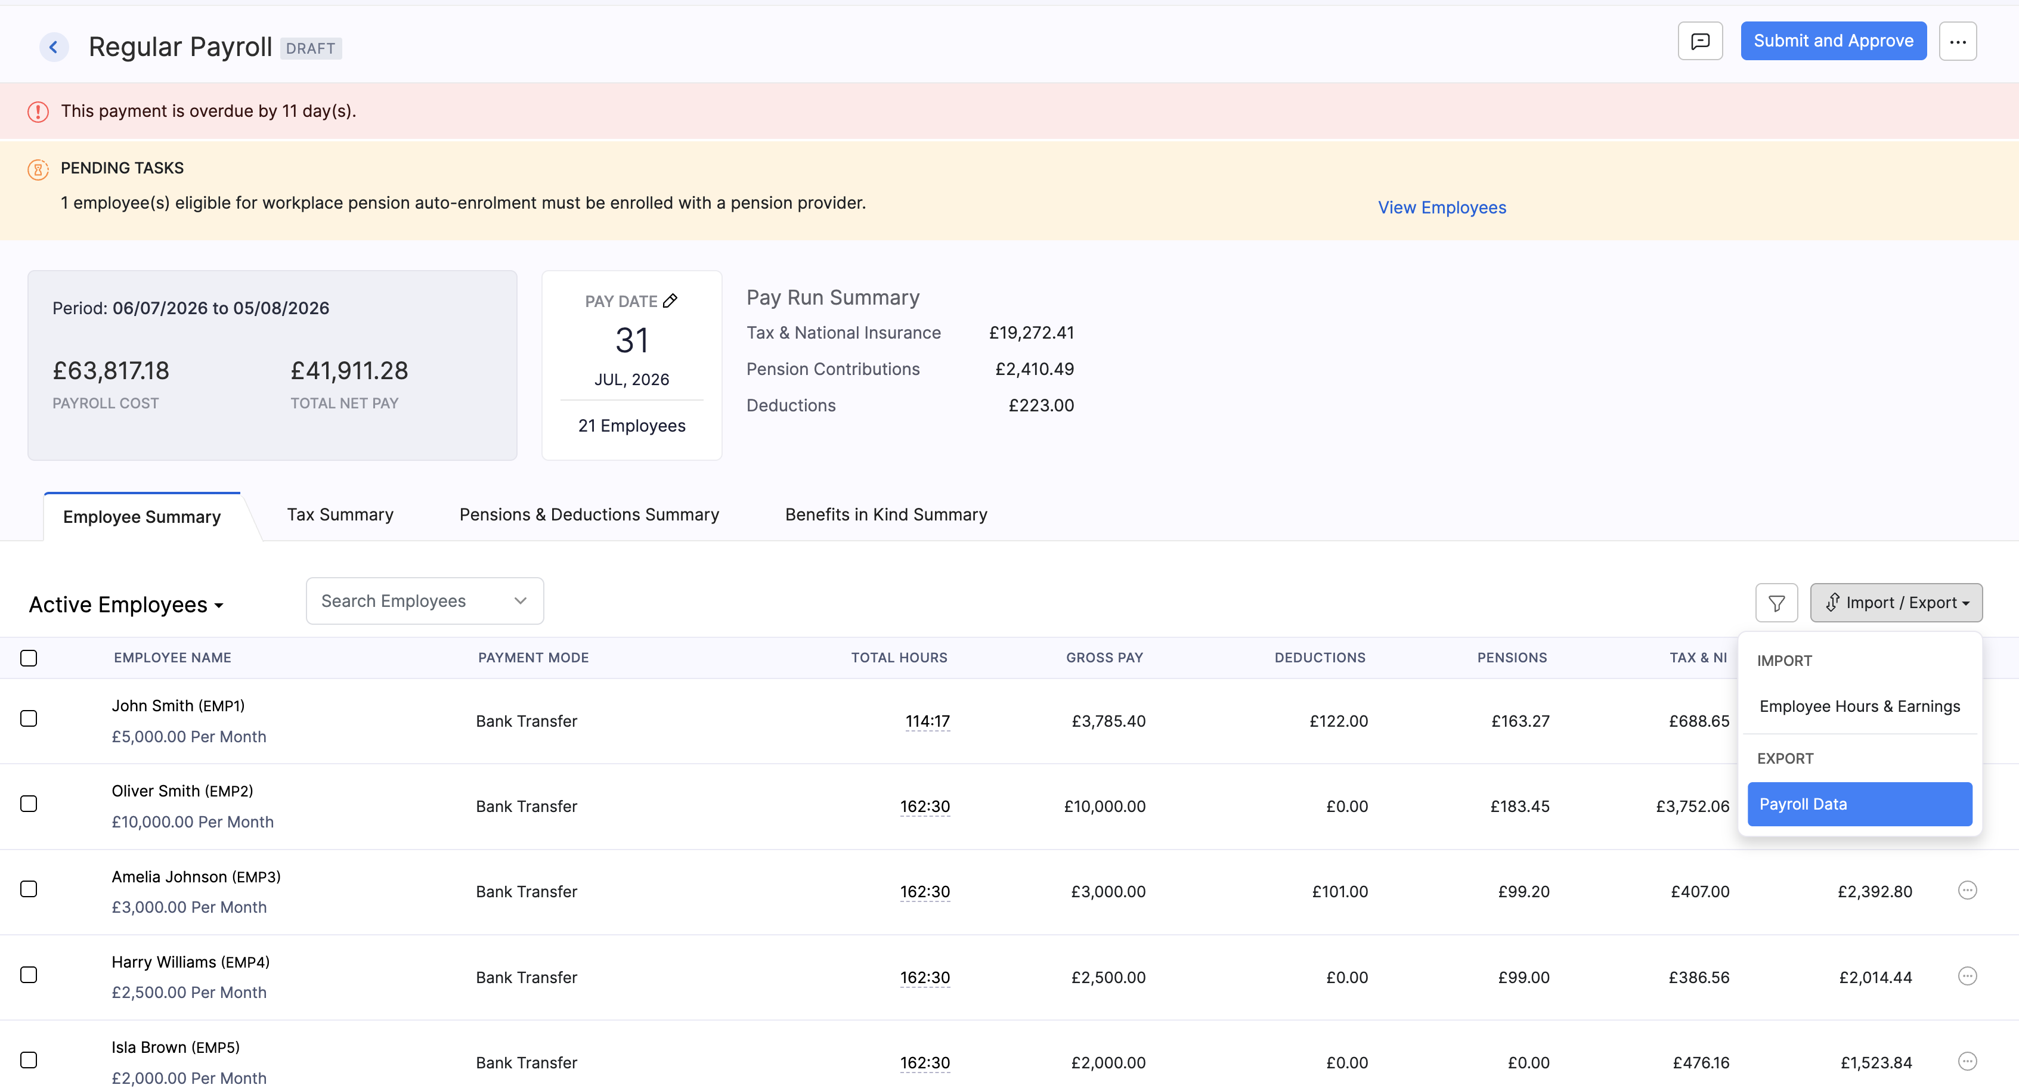Open Benefits in Kind Summary tab
Screen dimensions: 2019x1091
(887, 515)
